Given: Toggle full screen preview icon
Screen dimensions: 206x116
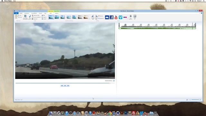Looking at the screenshot, I should (114, 81).
